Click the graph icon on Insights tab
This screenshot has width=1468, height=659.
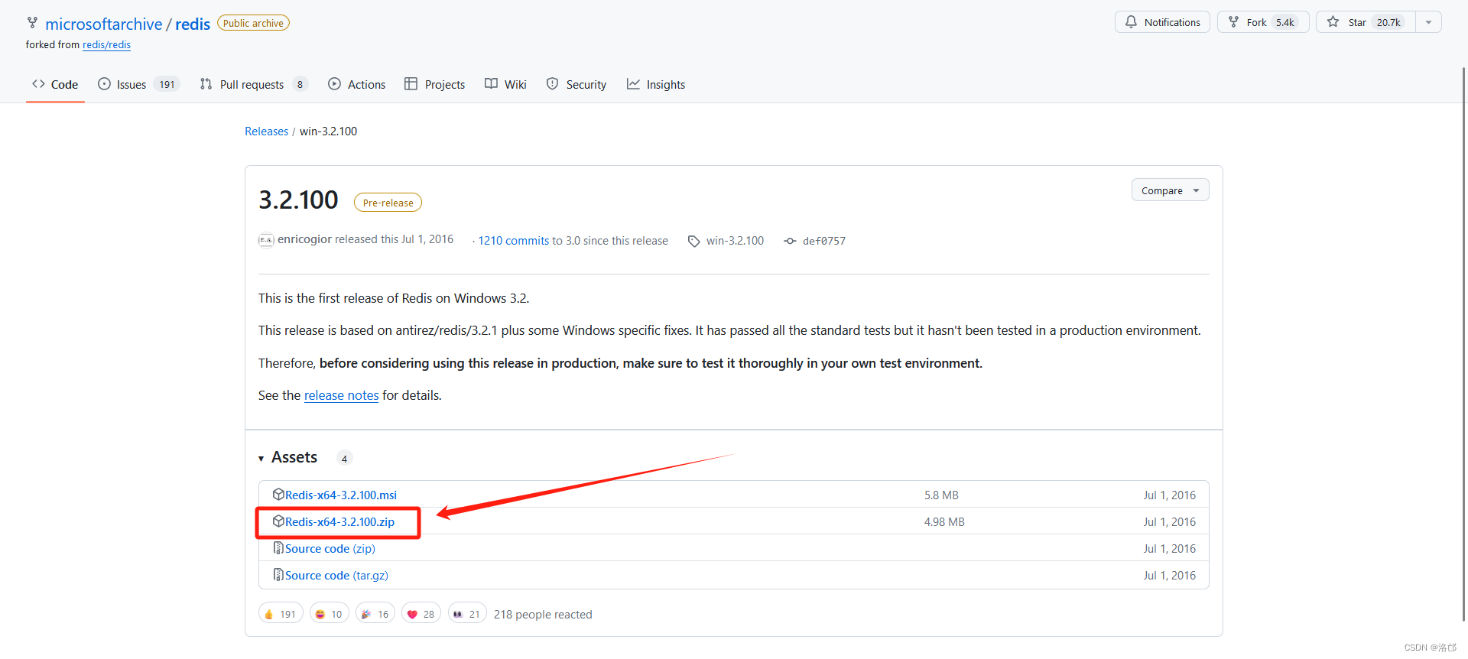point(633,84)
